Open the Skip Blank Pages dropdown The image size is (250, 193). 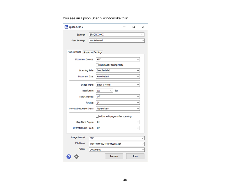coord(118,122)
